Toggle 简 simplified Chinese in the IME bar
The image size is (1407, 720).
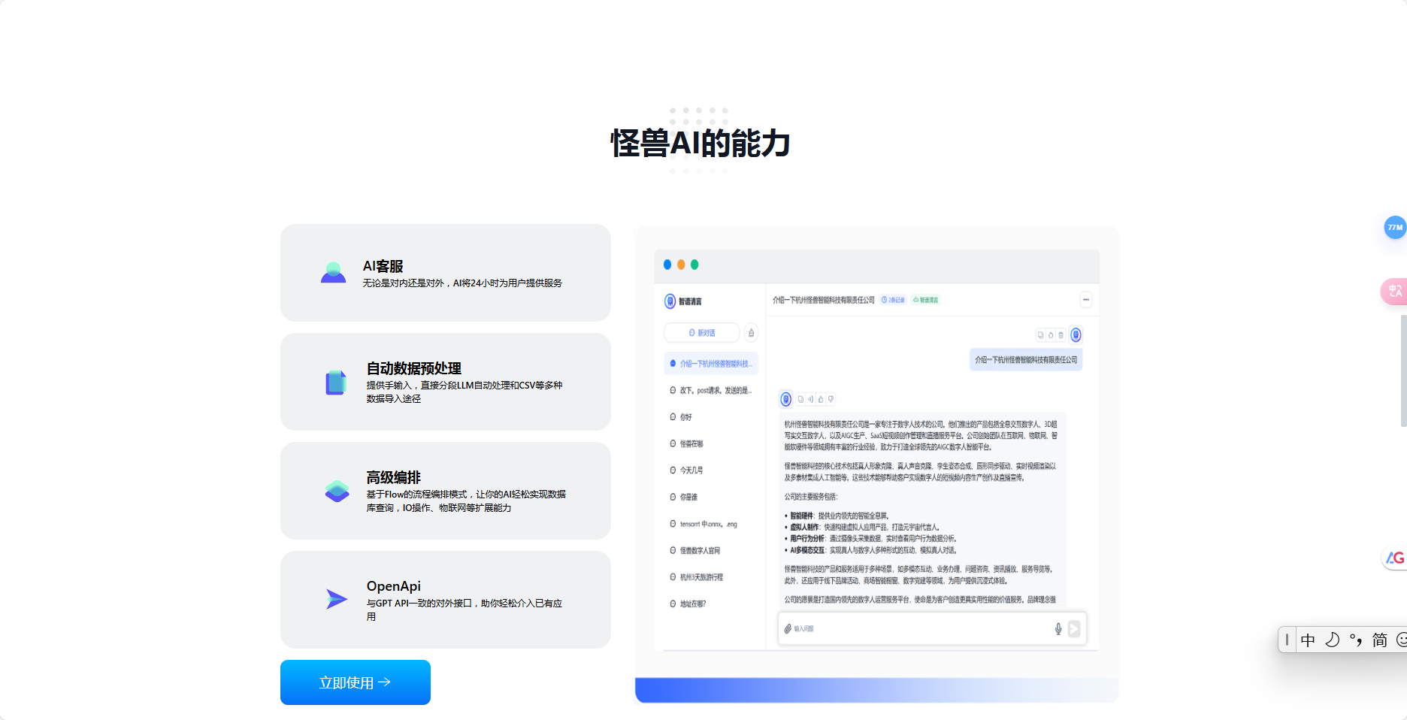pyautogui.click(x=1380, y=640)
